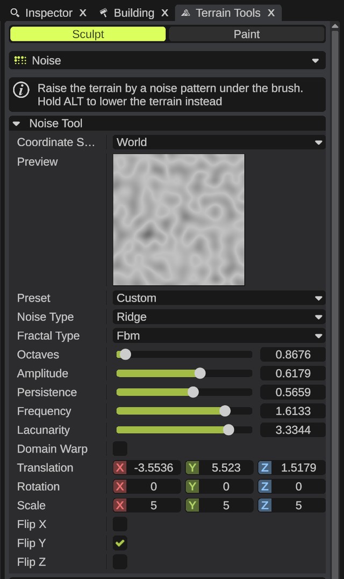
Task: Close the Building tab
Action: [x=165, y=13]
